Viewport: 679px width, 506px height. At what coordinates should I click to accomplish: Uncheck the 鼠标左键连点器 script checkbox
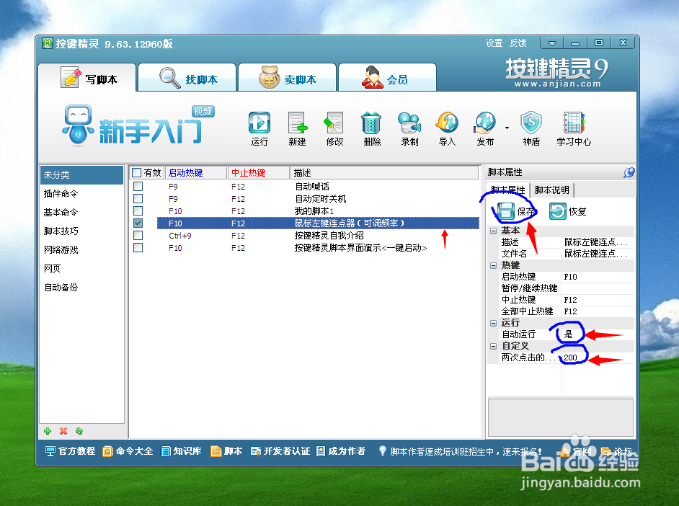point(138,223)
